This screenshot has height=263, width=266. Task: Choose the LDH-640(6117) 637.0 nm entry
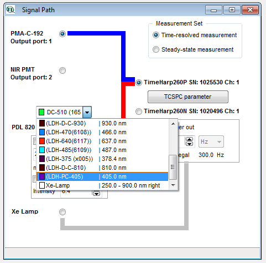(x=102, y=141)
